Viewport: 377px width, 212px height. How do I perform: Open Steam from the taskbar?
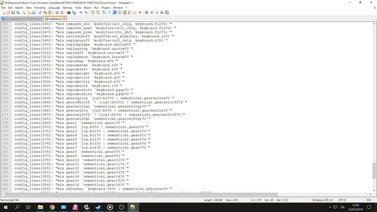coord(98,207)
